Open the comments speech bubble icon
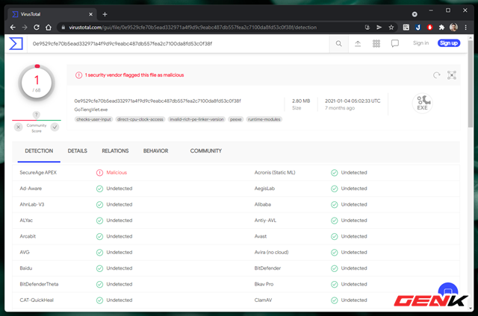The height and width of the screenshot is (316, 478). coord(395,43)
